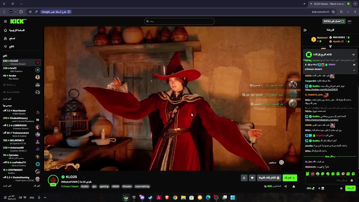
Task: Click the green subscribe button
Action: 290,178
